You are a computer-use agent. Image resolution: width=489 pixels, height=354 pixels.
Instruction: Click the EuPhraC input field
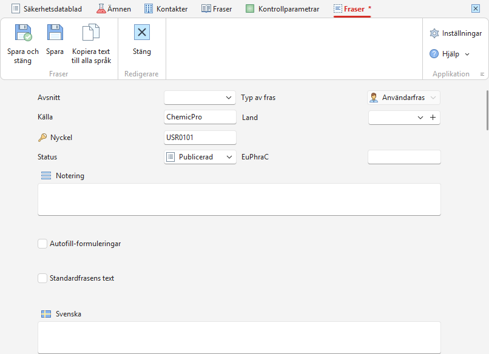pyautogui.click(x=404, y=157)
